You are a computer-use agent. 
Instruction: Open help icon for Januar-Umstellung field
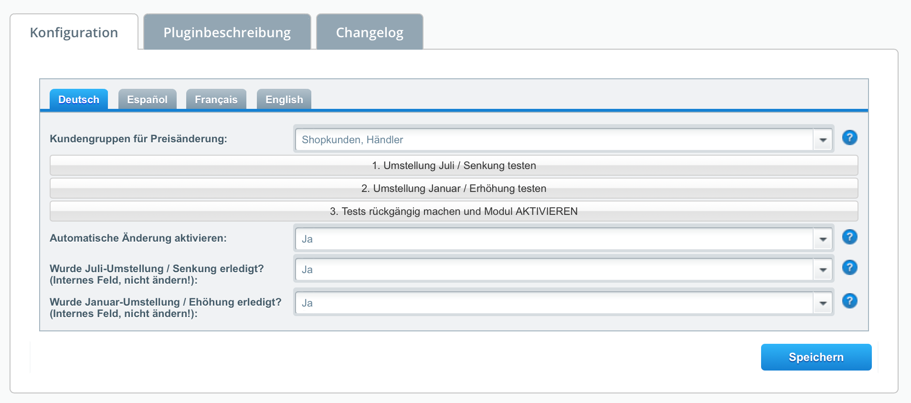(x=849, y=301)
